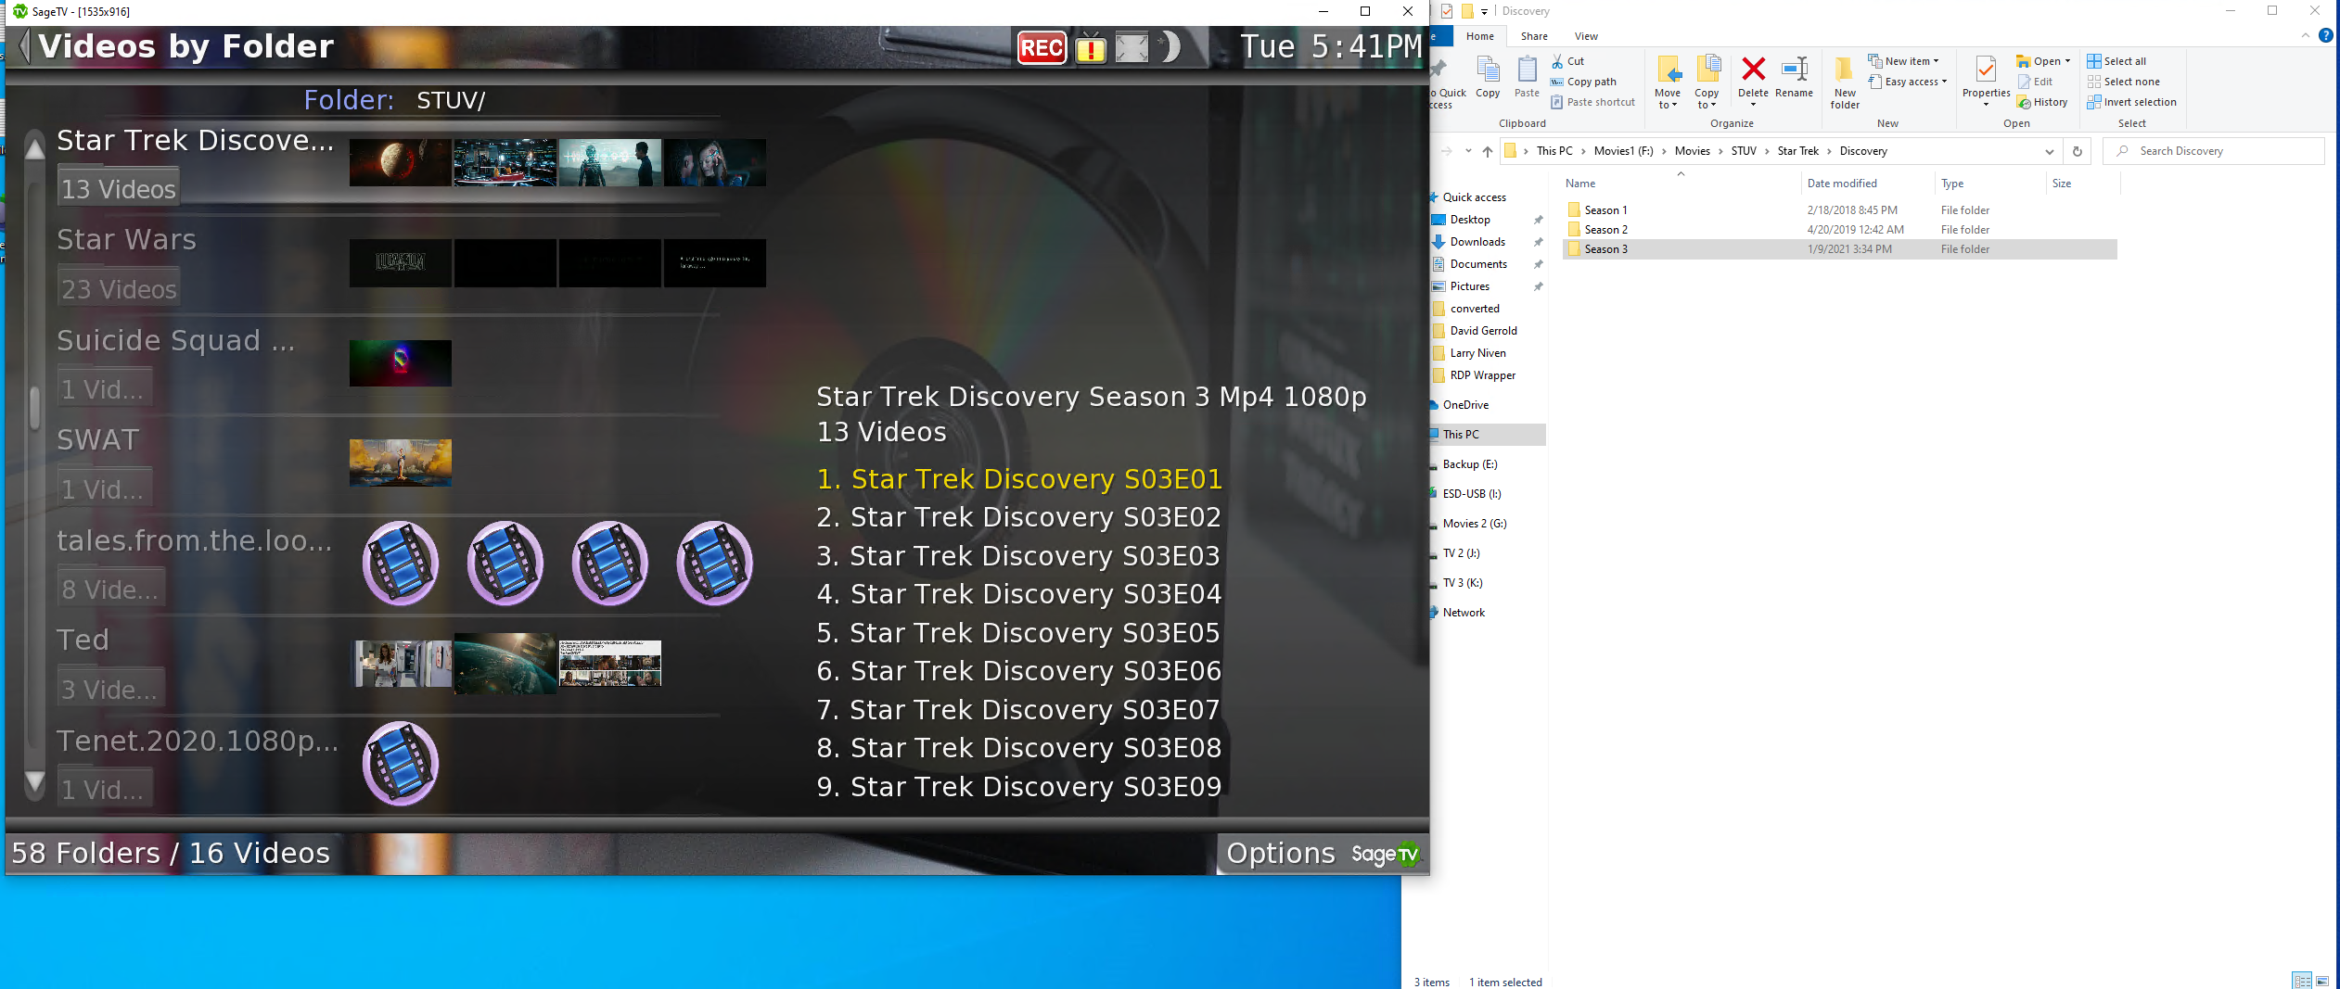Click the moon sleep icon in SageTV
Screen dimensions: 2340x989
1170,46
